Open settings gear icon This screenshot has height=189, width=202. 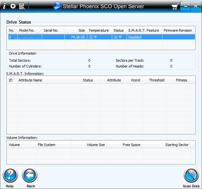coord(13,6)
